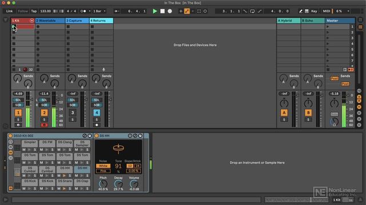Switch to Session view icon
This screenshot has height=205, width=366.
[360, 27]
